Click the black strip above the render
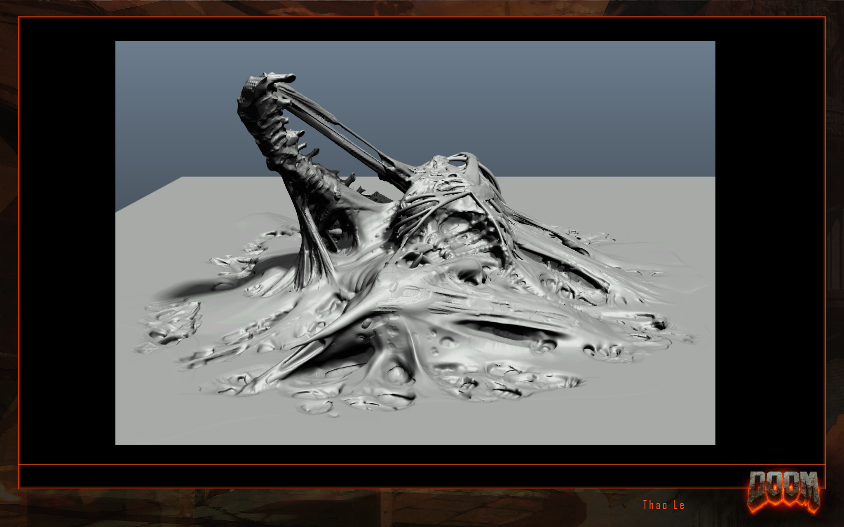This screenshot has height=527, width=844. [x=415, y=29]
